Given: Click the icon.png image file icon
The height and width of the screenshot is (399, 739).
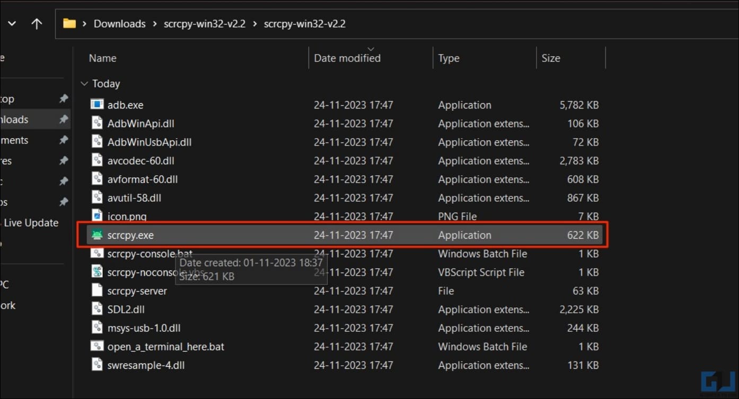Looking at the screenshot, I should (x=97, y=216).
